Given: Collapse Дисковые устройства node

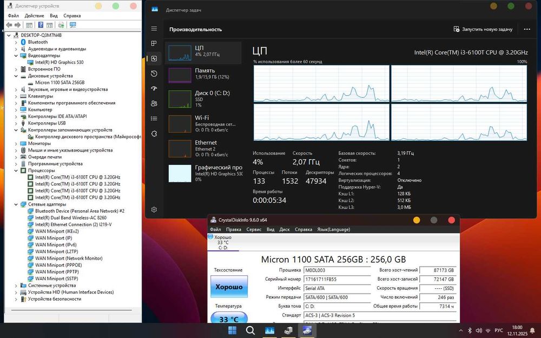Looking at the screenshot, I should click(x=16, y=76).
